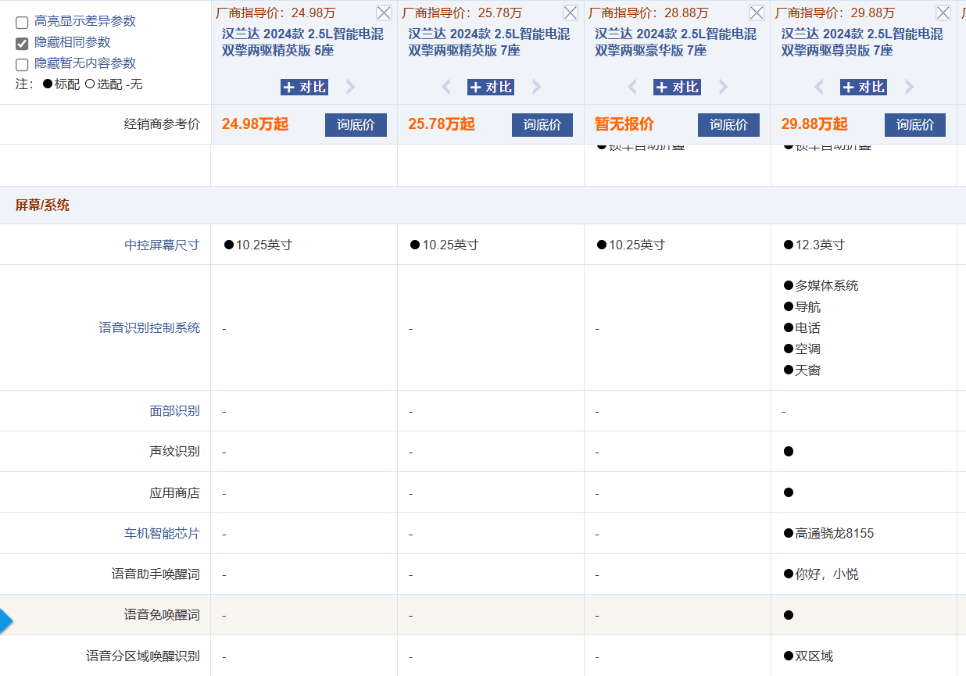The image size is (966, 676).
Task: Click 厂商指导价：24.98万 header text
Action: click(276, 13)
